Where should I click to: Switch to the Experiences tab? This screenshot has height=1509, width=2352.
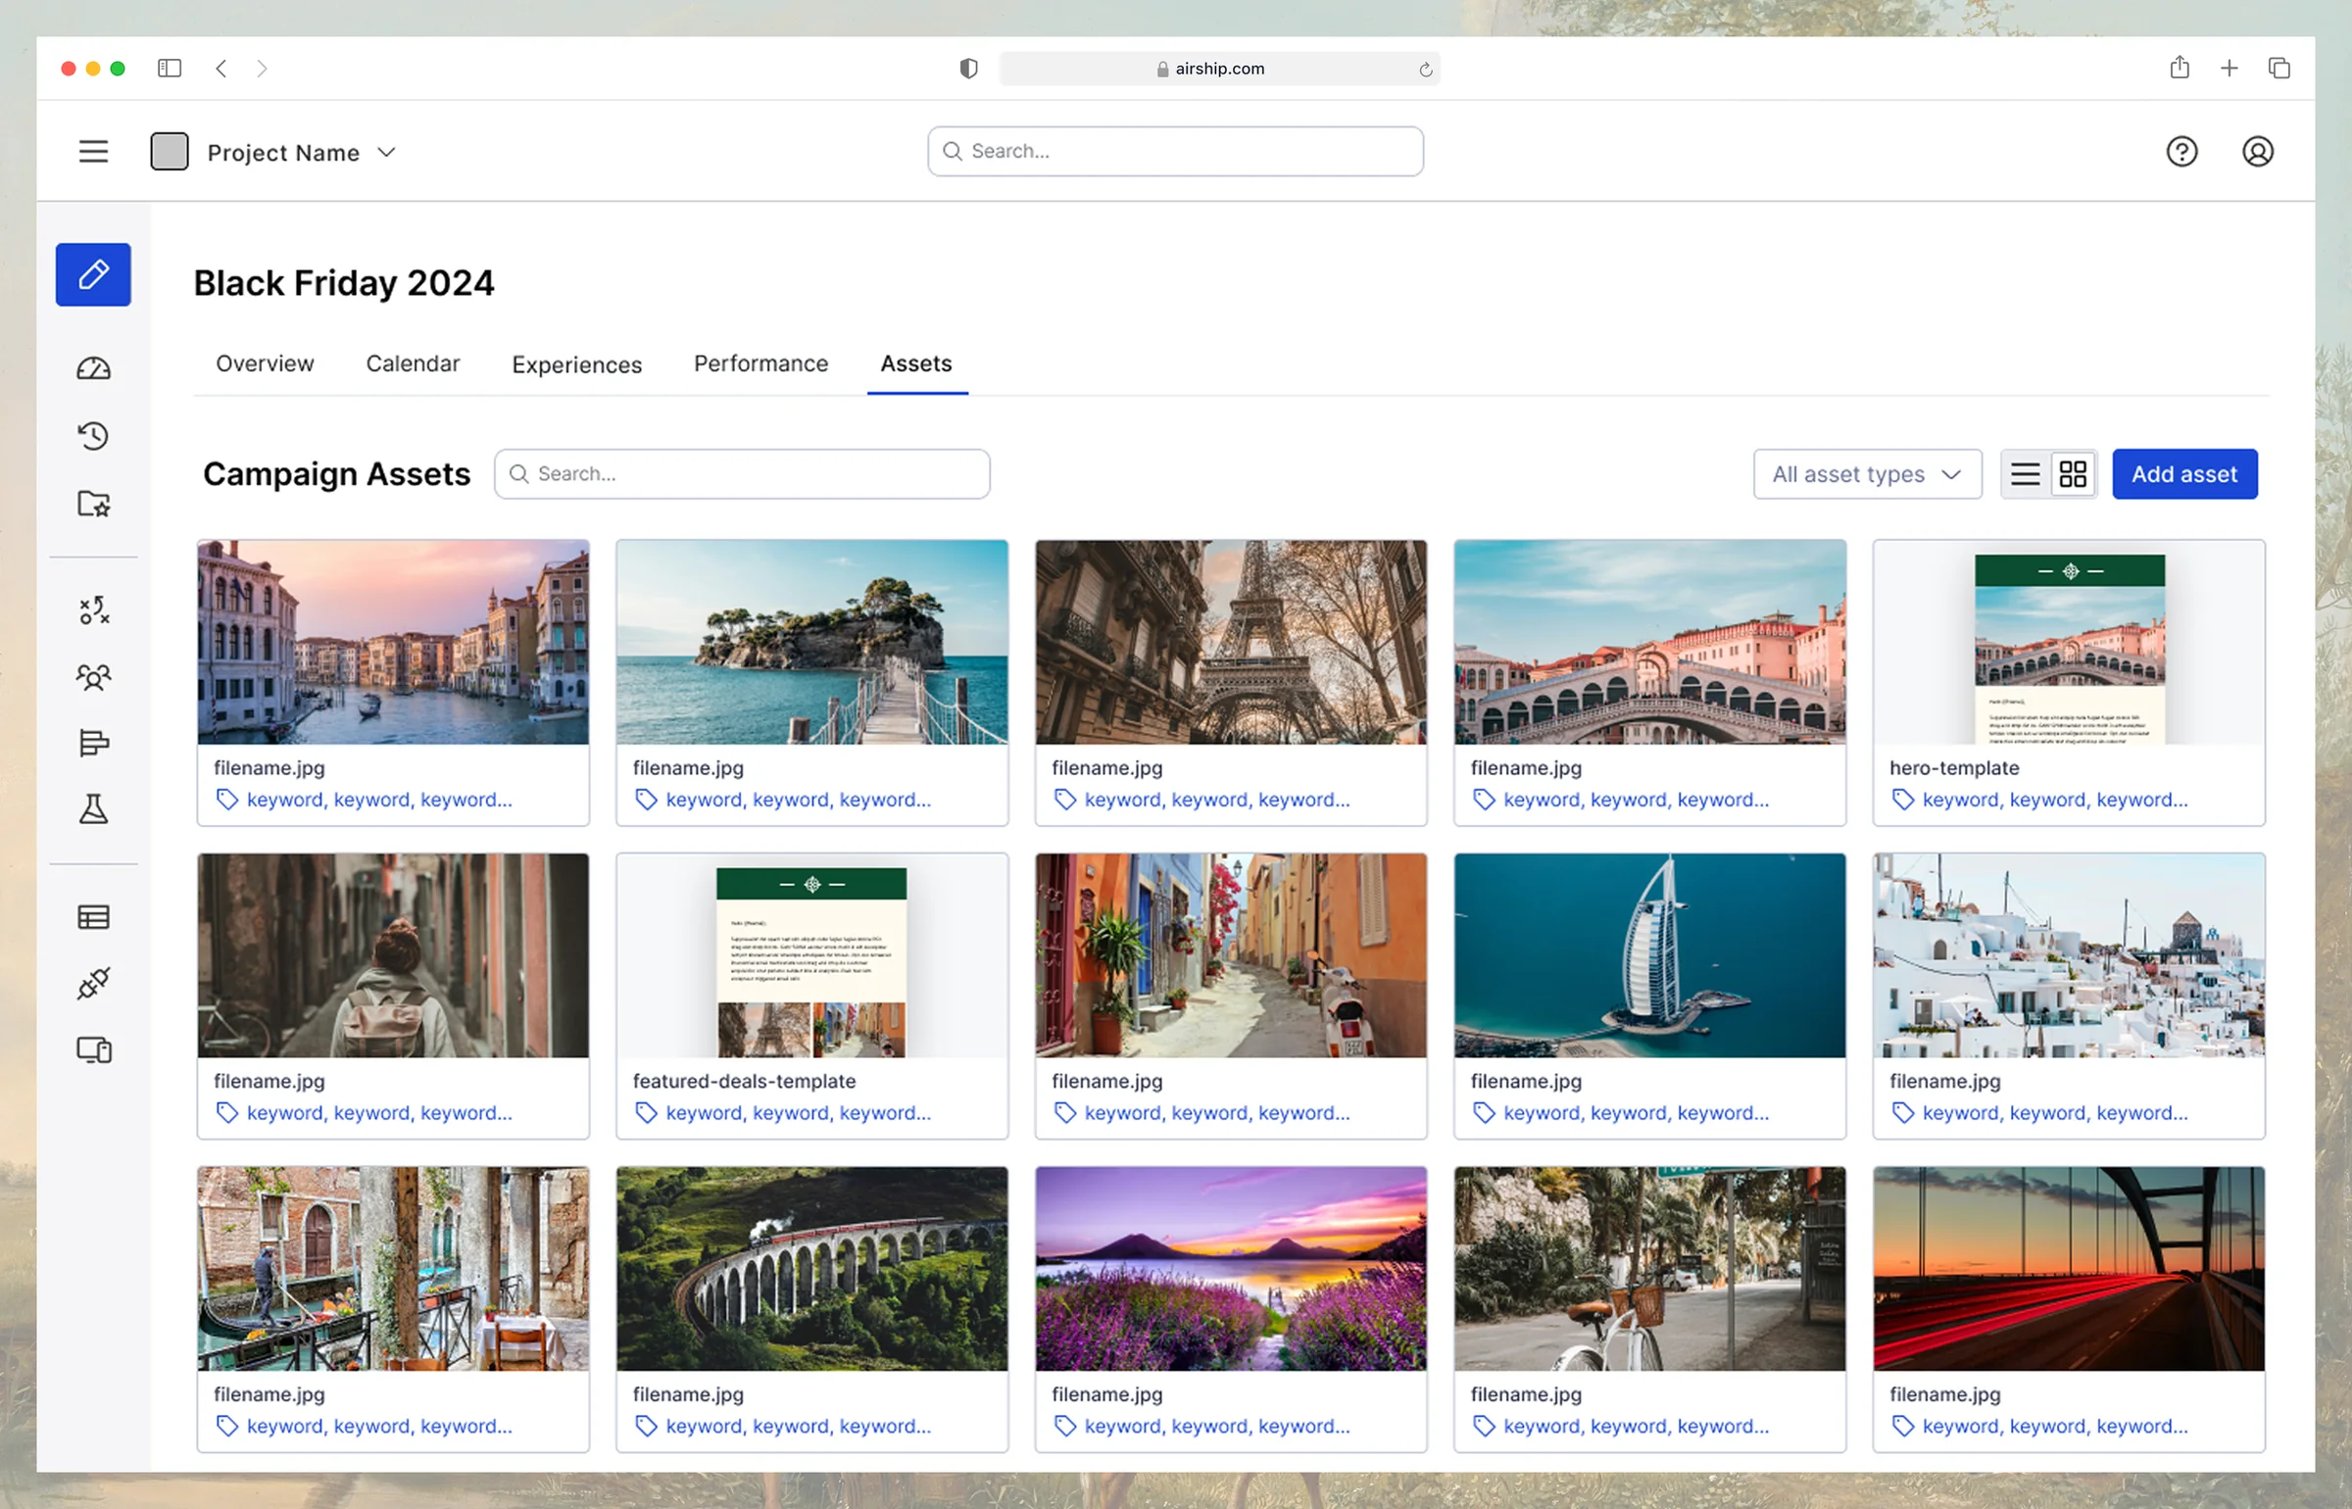point(576,365)
